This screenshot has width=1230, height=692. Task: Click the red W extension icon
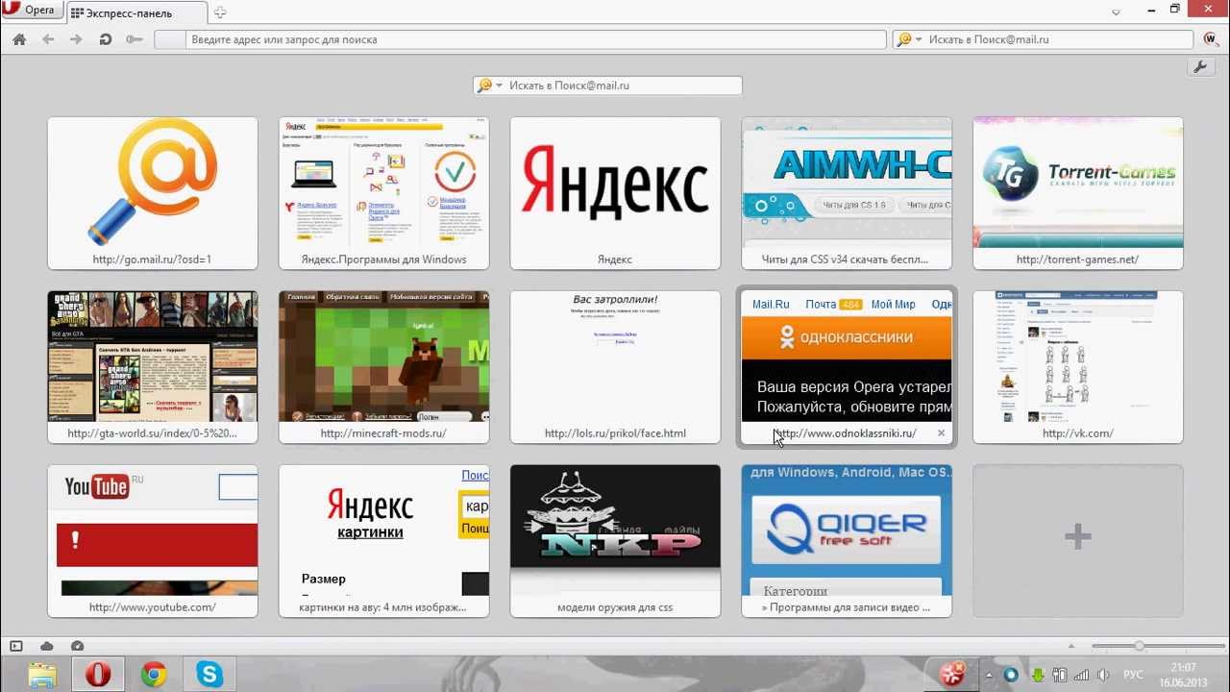coord(1211,39)
